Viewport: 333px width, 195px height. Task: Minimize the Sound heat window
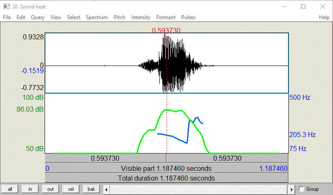pos(284,7)
